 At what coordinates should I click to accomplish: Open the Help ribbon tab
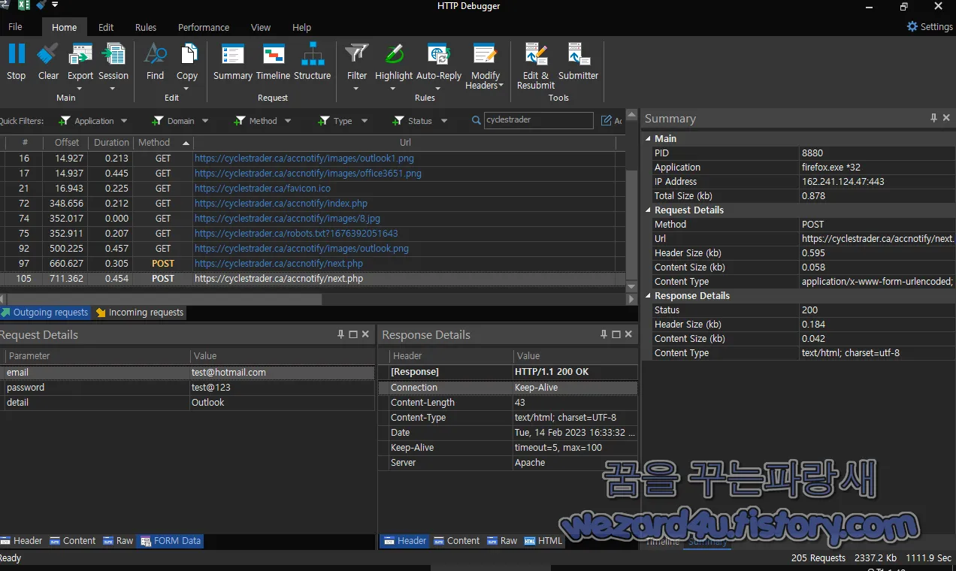301,27
